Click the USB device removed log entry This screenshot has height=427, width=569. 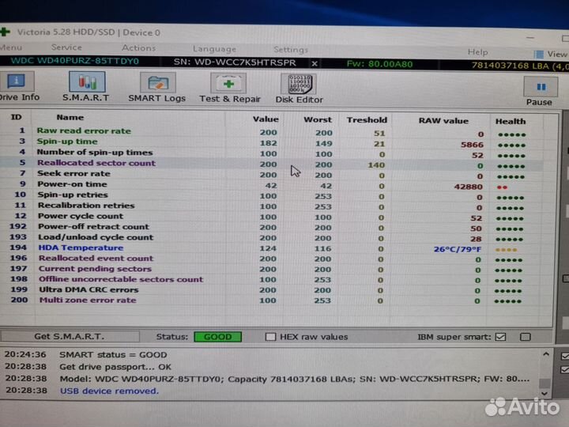click(109, 391)
